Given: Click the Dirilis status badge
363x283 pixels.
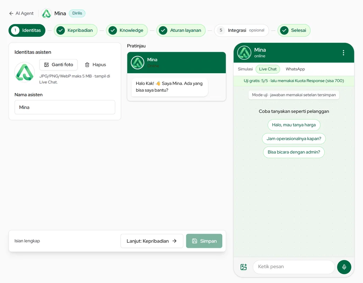Looking at the screenshot, I should pyautogui.click(x=77, y=13).
